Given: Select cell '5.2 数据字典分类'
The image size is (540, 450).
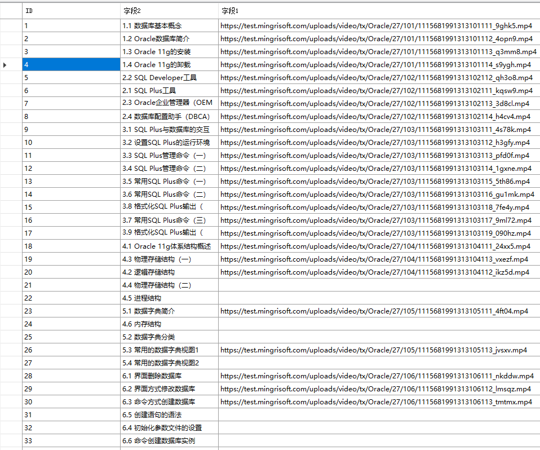Looking at the screenshot, I should click(169, 337).
